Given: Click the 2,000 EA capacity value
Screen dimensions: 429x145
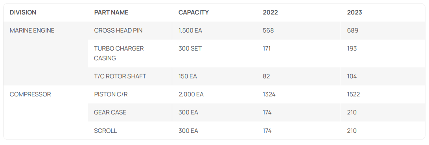Looking at the screenshot, I should (191, 94).
